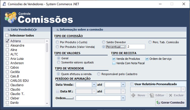The height and width of the screenshot is (110, 190).
Task: Click the seller list scrollbar thumb
Action: pyautogui.click(x=47, y=48)
